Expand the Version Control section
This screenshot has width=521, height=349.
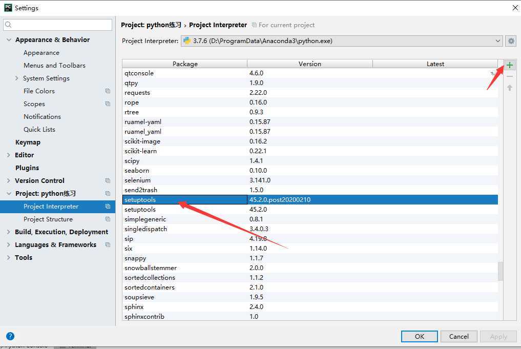tap(9, 180)
